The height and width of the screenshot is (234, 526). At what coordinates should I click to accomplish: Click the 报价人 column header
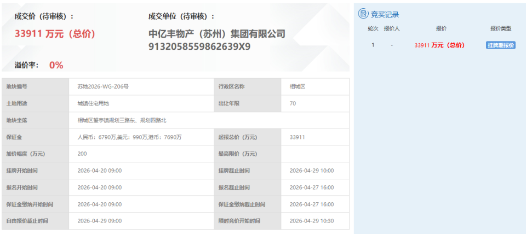(x=391, y=29)
